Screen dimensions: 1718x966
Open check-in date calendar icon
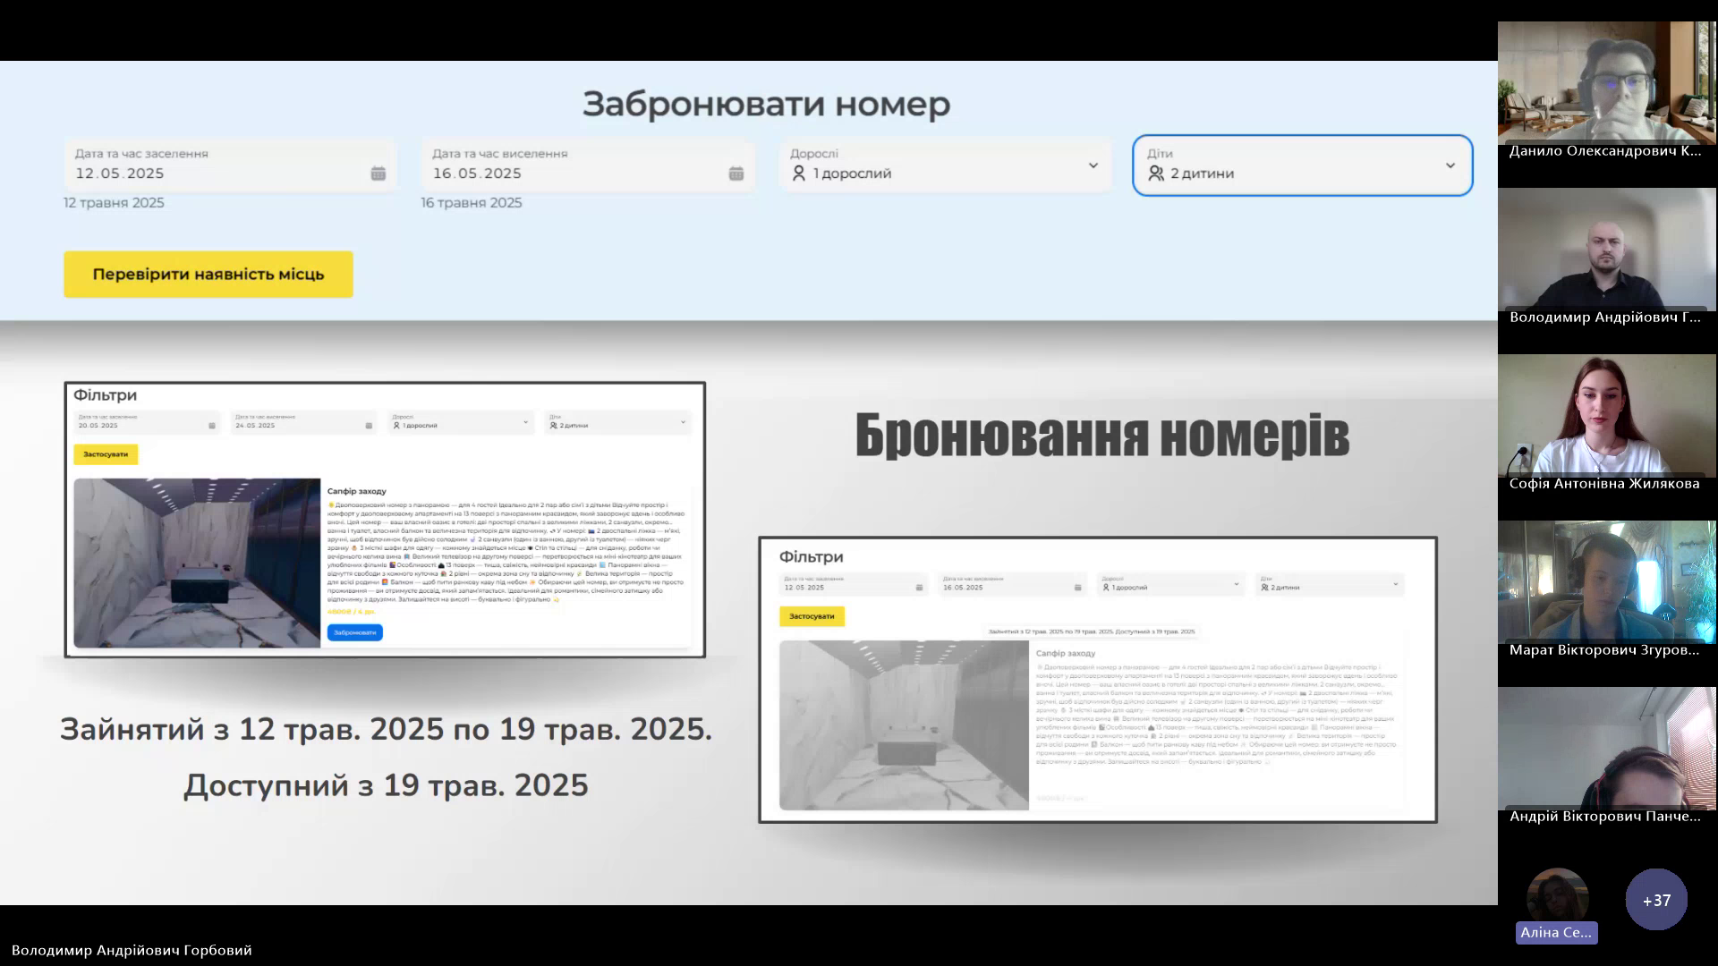[378, 174]
